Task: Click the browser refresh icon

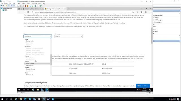Action: 28,12
